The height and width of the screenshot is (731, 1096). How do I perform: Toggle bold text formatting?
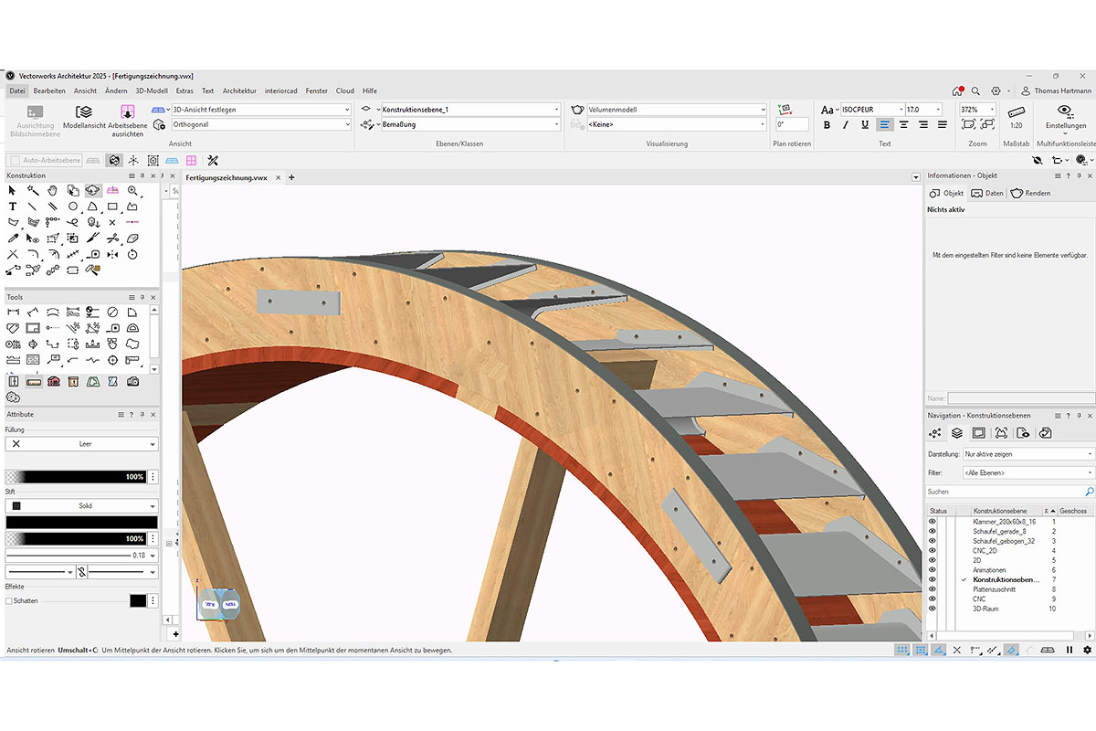[827, 125]
